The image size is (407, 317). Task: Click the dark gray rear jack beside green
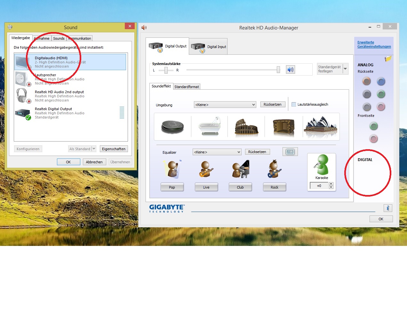pos(367,94)
